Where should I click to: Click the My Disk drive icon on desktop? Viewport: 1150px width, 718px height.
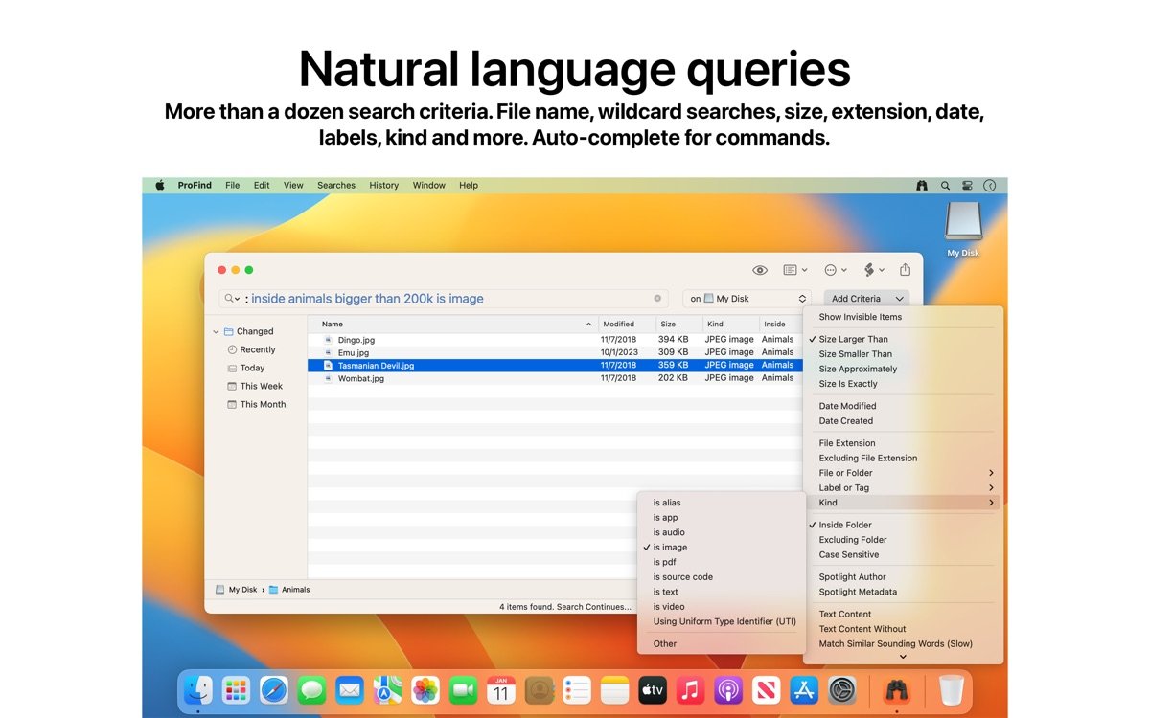963,224
